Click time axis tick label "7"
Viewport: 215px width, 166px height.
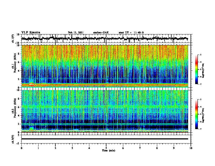tap(140, 148)
